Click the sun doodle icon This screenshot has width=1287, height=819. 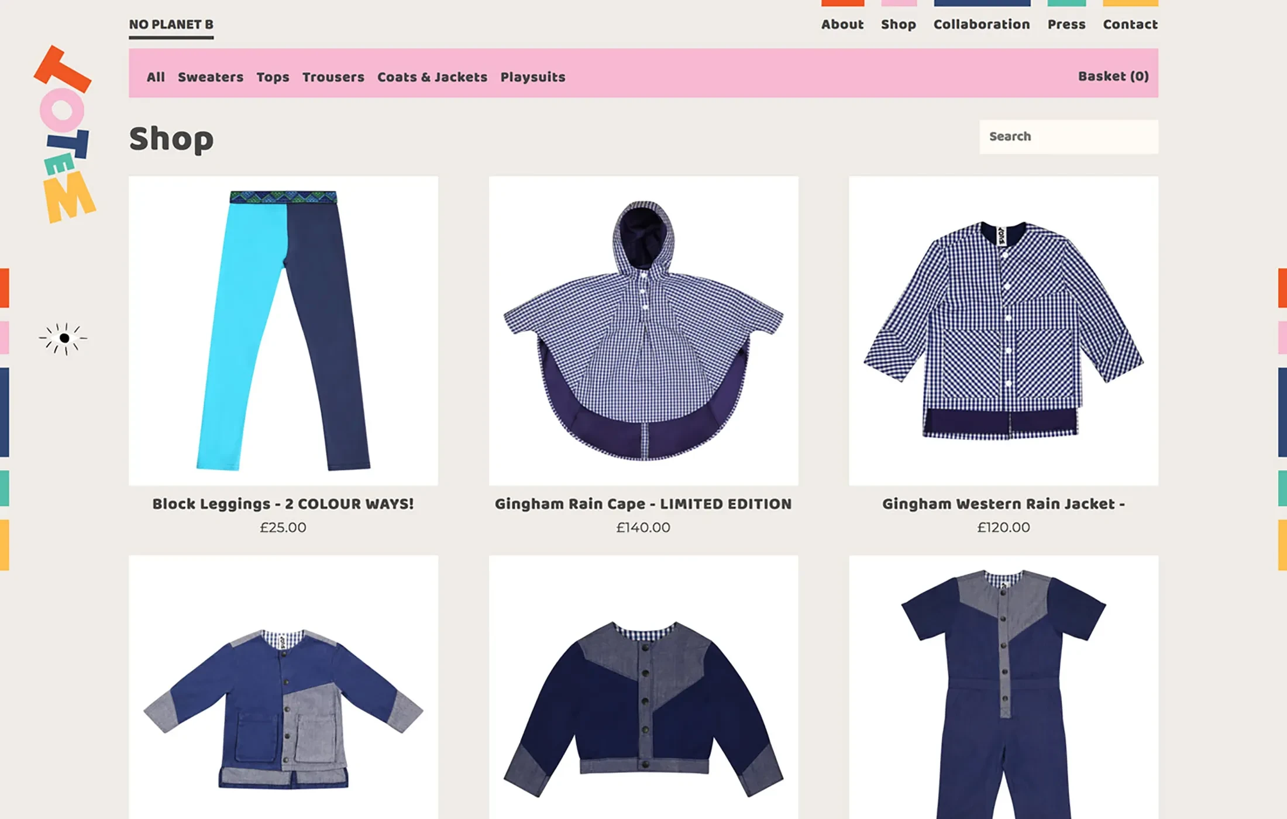63,338
